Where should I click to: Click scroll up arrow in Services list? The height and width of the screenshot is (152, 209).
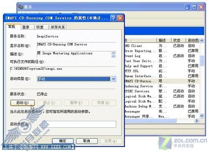(202, 41)
